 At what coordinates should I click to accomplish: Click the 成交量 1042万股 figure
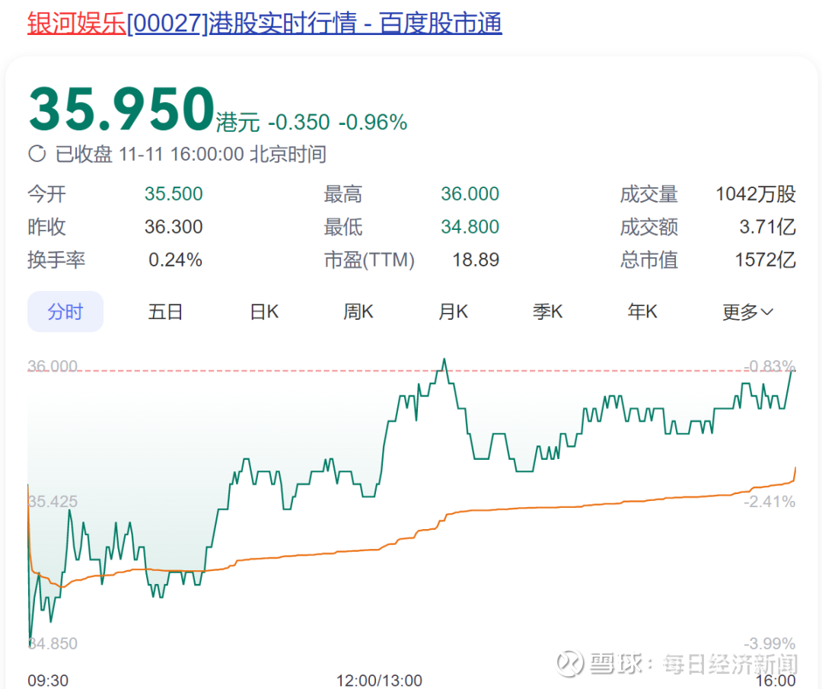pyautogui.click(x=756, y=194)
